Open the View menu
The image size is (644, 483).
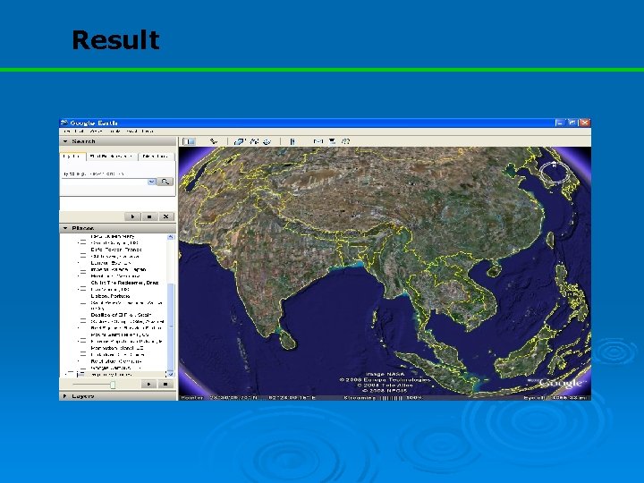(x=96, y=131)
